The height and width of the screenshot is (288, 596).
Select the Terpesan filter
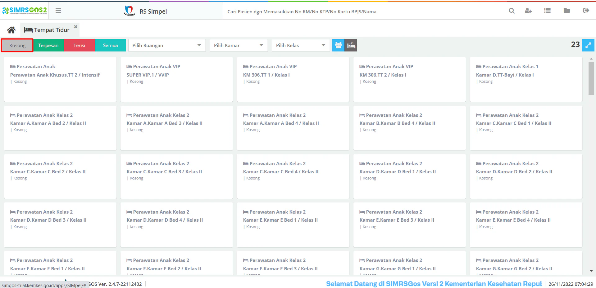(48, 45)
